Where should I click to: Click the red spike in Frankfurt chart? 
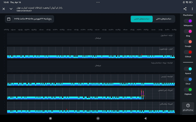click(x=142, y=55)
